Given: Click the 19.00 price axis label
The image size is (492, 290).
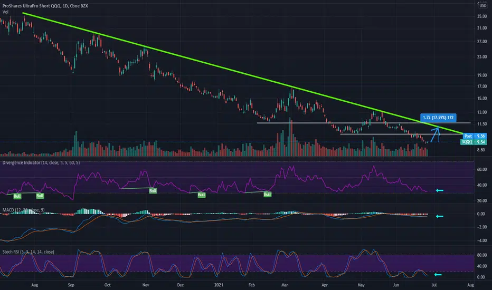Looking at the screenshot, I should click(x=481, y=75).
